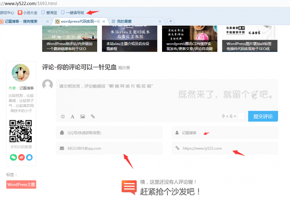290x197 pixels.
Task: Click the author name 记磊博客
Action: coord(26,88)
